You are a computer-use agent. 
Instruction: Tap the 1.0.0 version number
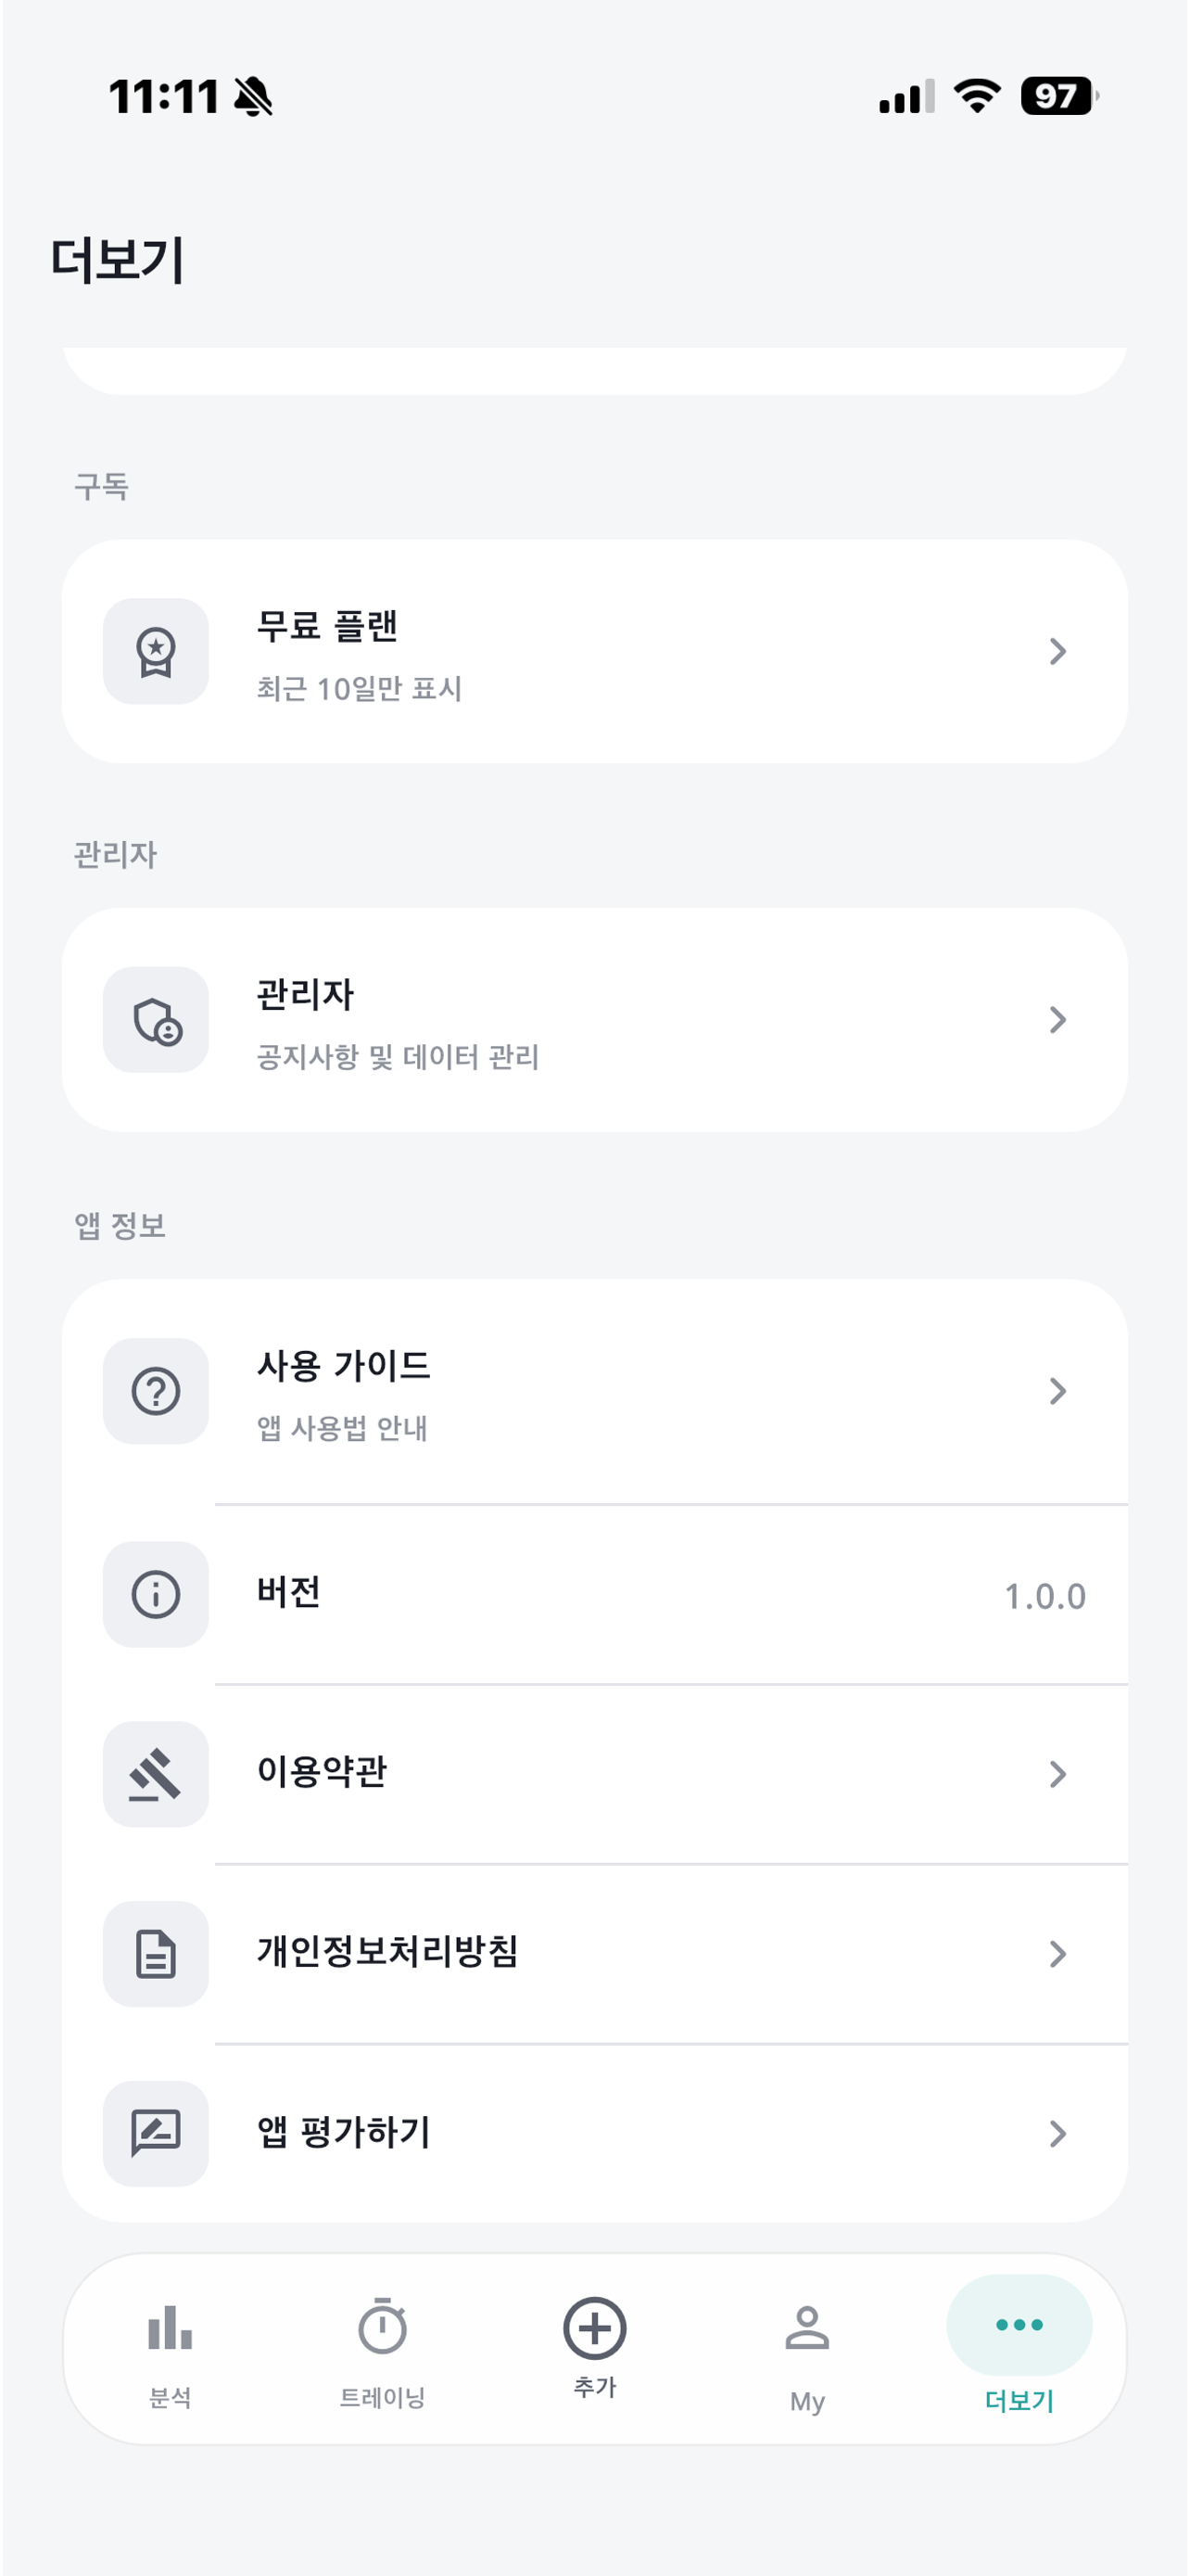click(1044, 1596)
